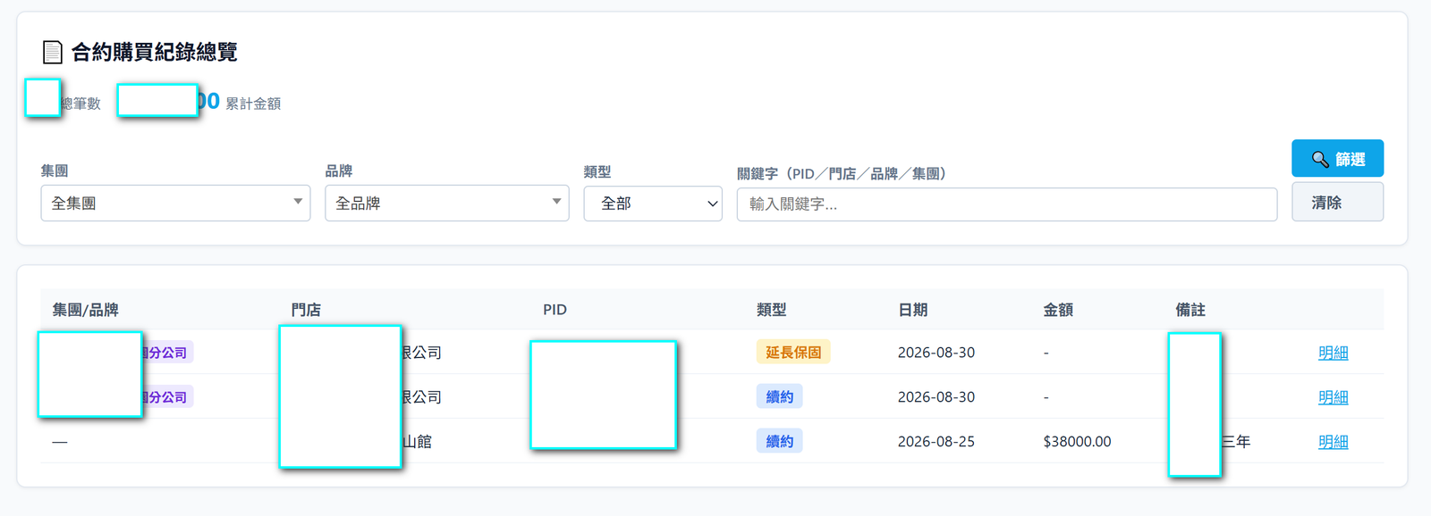Click the magnifier icon in 篩選 button
The image size is (1431, 516).
1320,159
